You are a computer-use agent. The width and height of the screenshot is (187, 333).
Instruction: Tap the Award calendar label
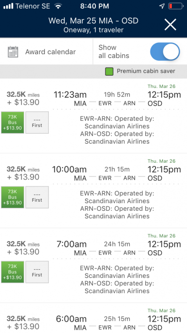tap(50, 52)
